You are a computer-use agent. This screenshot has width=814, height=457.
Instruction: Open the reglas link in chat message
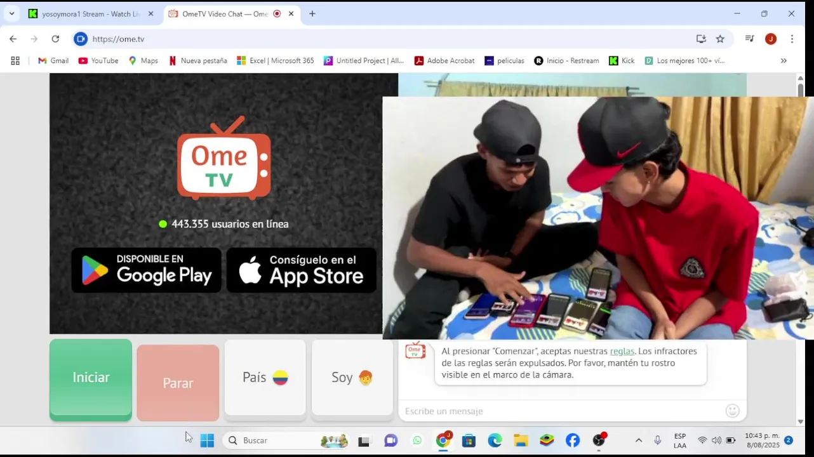click(622, 351)
